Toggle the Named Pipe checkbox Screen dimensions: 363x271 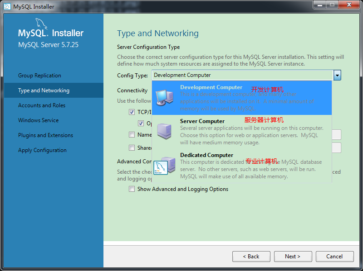coord(132,134)
